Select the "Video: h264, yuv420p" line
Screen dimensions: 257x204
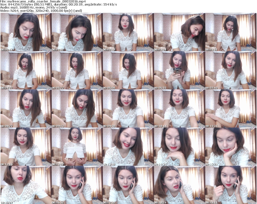[x=41, y=11]
